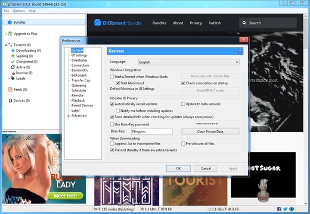This screenshot has width=310, height=214.
Task: Click the Cancel button
Action: click(206, 168)
